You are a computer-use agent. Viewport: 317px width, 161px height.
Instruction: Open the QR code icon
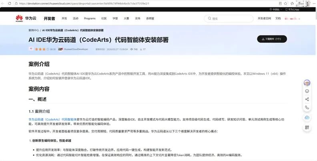pos(307,128)
